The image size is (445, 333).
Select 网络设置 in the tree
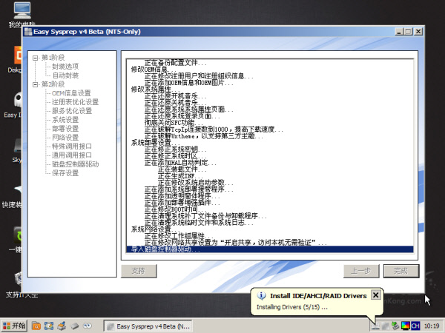[x=65, y=138]
